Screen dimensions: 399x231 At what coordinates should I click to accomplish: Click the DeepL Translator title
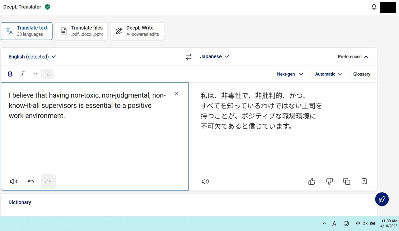coord(22,7)
